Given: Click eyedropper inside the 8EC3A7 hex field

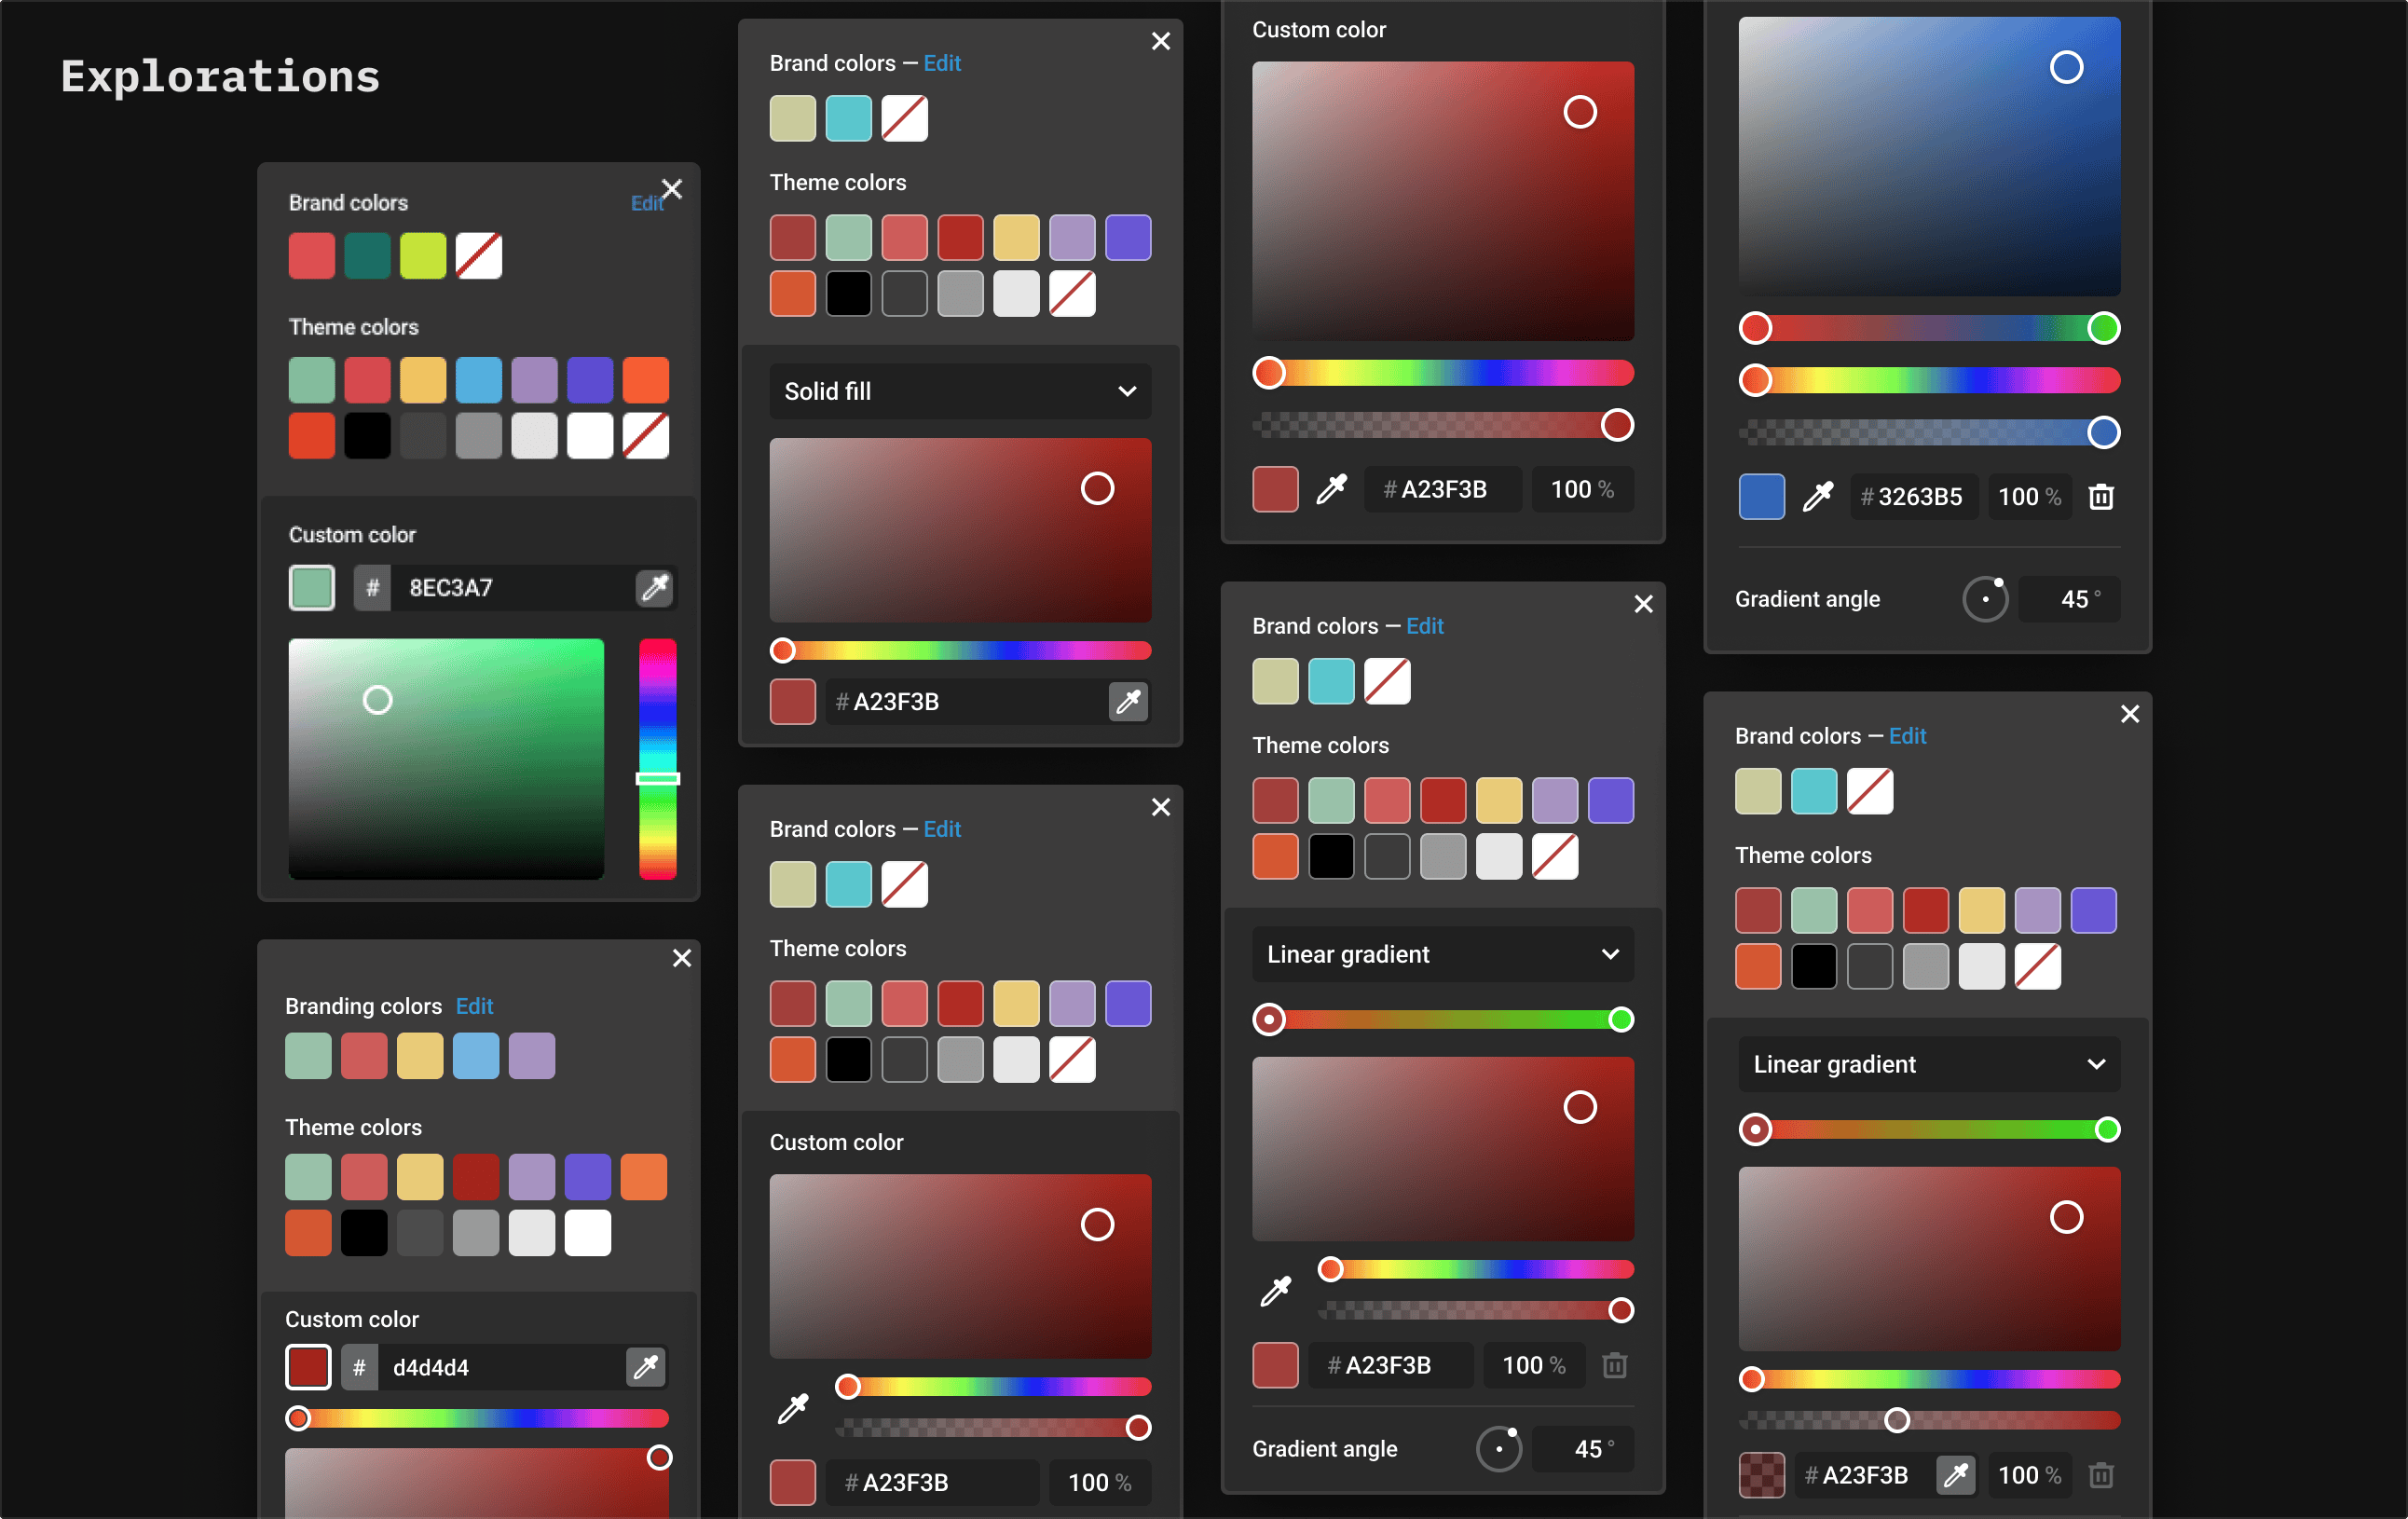Looking at the screenshot, I should click(655, 588).
